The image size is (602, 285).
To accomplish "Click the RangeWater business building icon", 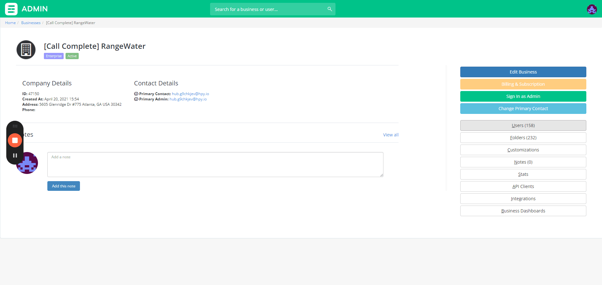I will 26,50.
